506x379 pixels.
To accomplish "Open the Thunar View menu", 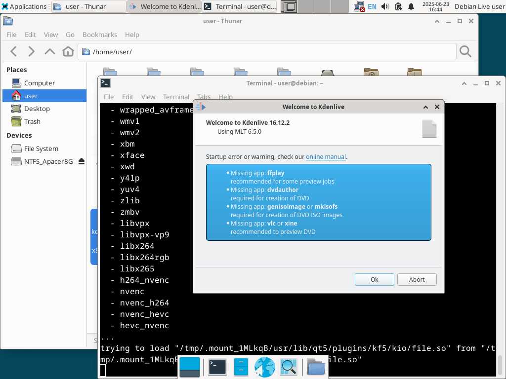I will tap(51, 35).
